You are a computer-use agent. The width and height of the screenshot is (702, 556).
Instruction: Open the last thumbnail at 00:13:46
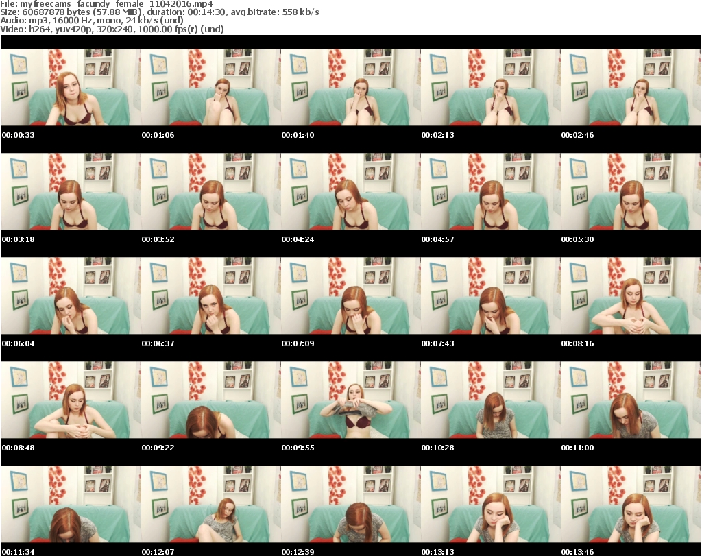[x=630, y=504]
